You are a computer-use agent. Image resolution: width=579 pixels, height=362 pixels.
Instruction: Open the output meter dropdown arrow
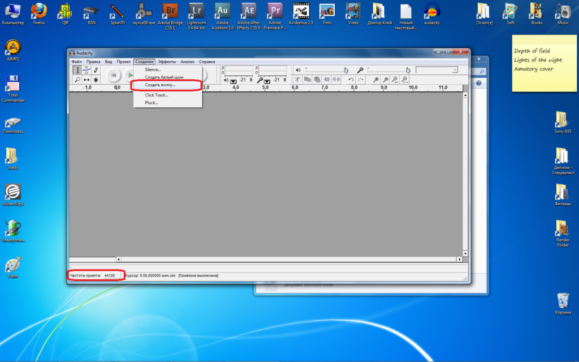233,81
